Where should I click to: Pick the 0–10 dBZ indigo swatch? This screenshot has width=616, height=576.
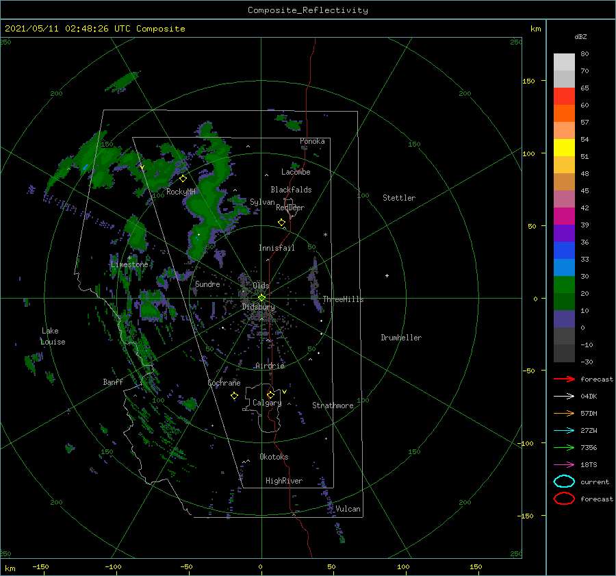(564, 319)
